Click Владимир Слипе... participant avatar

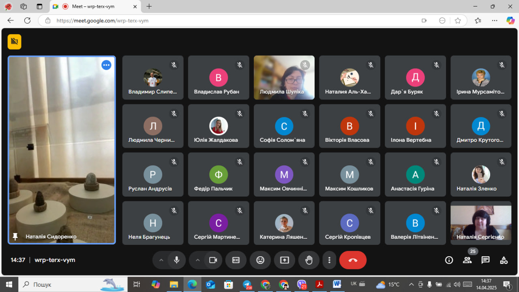[x=153, y=78]
